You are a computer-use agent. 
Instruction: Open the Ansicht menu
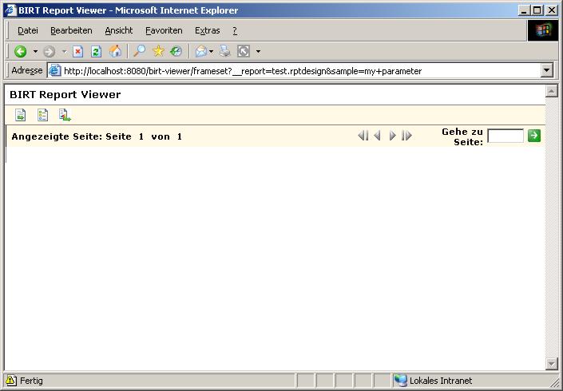(x=119, y=31)
